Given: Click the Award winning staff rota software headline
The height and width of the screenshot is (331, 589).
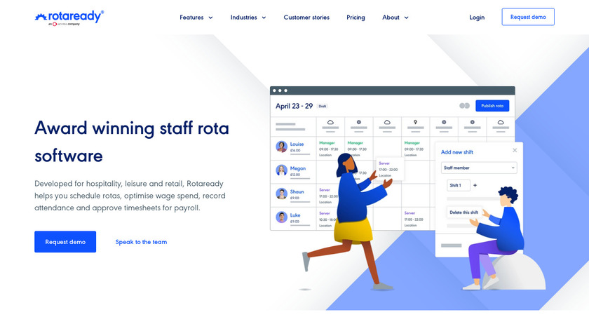Looking at the screenshot, I should point(132,142).
